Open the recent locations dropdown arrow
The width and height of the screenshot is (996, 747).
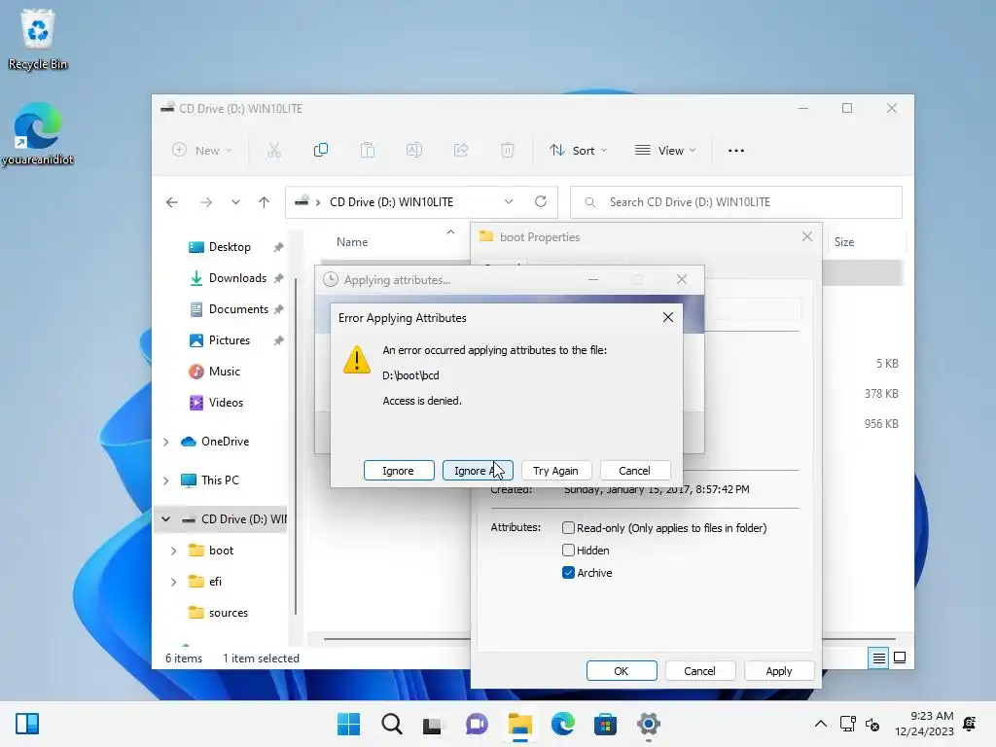point(235,202)
